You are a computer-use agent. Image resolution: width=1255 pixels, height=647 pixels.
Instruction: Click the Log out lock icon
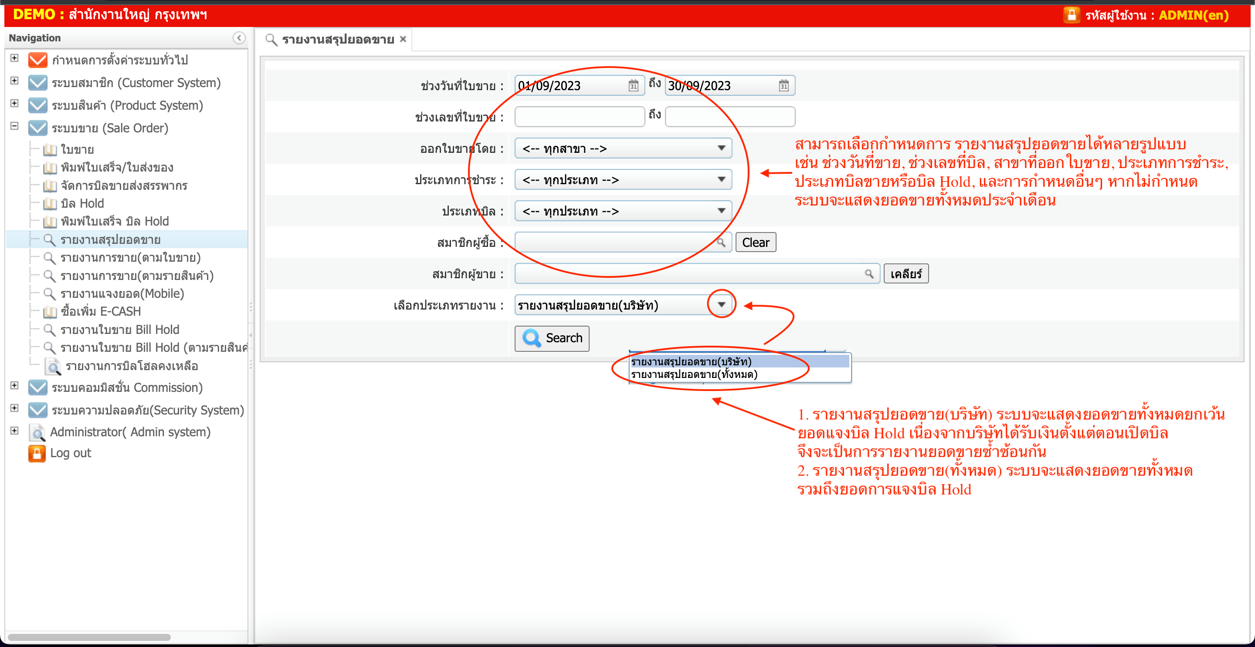[x=37, y=453]
